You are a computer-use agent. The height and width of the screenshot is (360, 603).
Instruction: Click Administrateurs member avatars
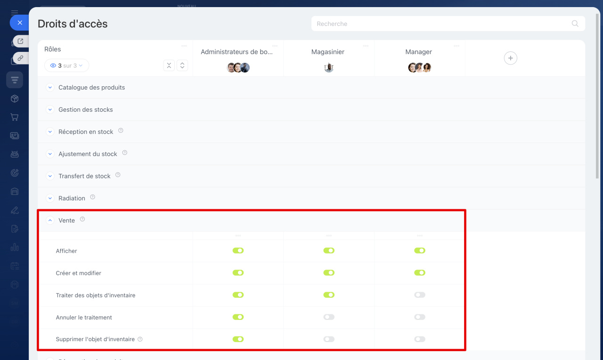tap(238, 67)
